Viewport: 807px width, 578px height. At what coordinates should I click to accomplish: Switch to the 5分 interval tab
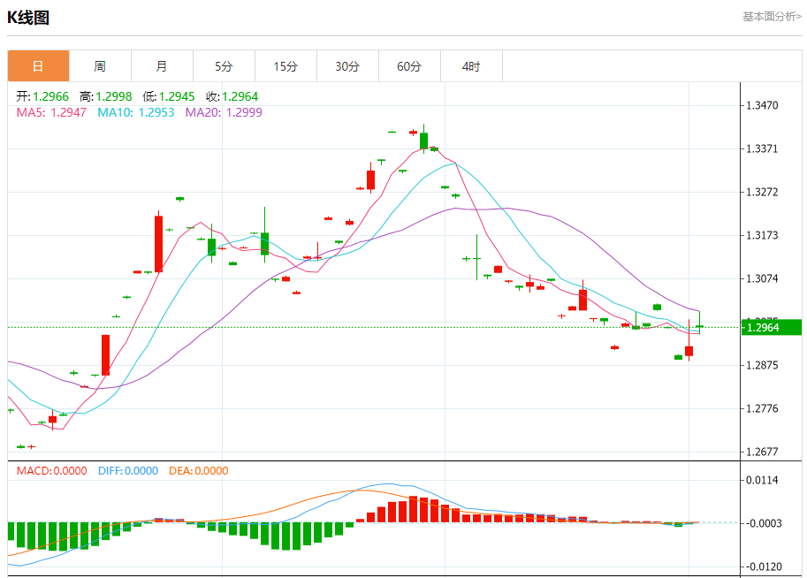coord(224,66)
